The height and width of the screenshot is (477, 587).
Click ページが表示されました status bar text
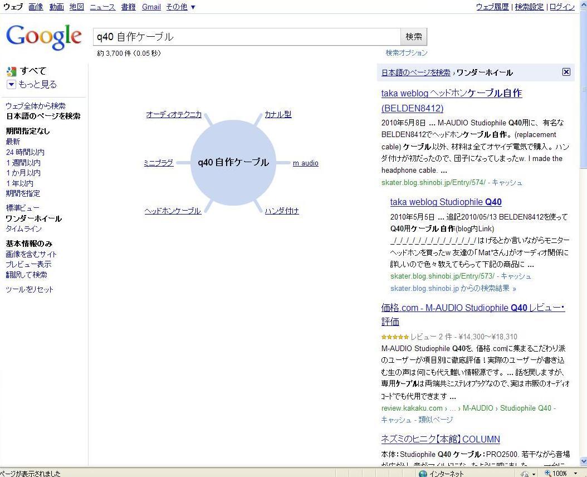coord(30,474)
